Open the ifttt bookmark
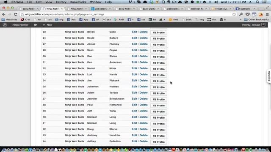Viewport: 271px width, 152px height. click(212, 20)
